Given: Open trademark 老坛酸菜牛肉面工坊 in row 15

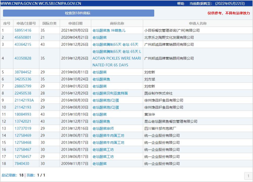Looking at the screenshot, I should pyautogui.click(x=108, y=143).
